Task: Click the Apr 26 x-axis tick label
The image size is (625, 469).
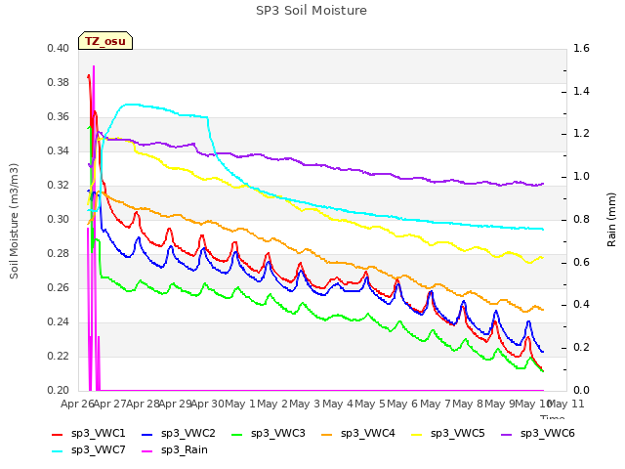Action: 77,404
